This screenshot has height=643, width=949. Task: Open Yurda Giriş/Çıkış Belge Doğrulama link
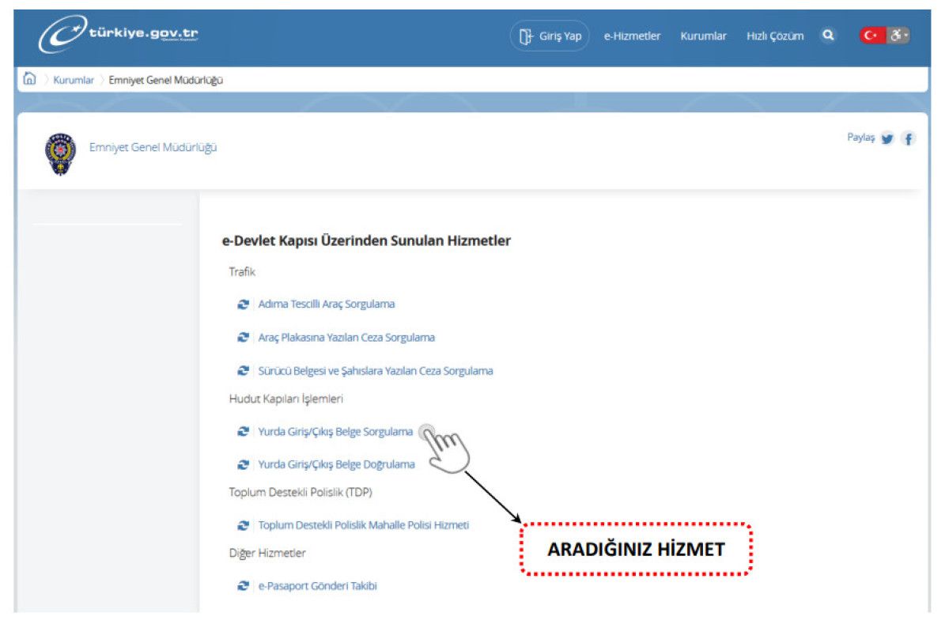pos(336,465)
